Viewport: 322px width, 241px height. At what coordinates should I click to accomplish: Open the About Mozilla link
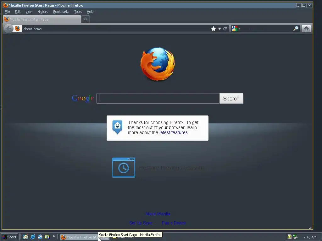click(158, 214)
